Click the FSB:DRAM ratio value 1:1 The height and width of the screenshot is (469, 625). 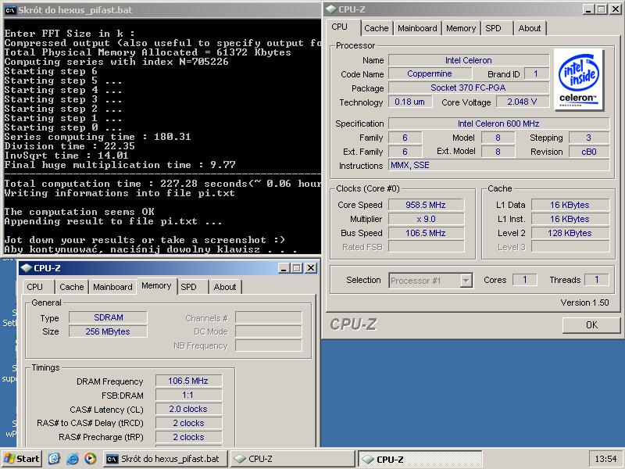coord(188,395)
